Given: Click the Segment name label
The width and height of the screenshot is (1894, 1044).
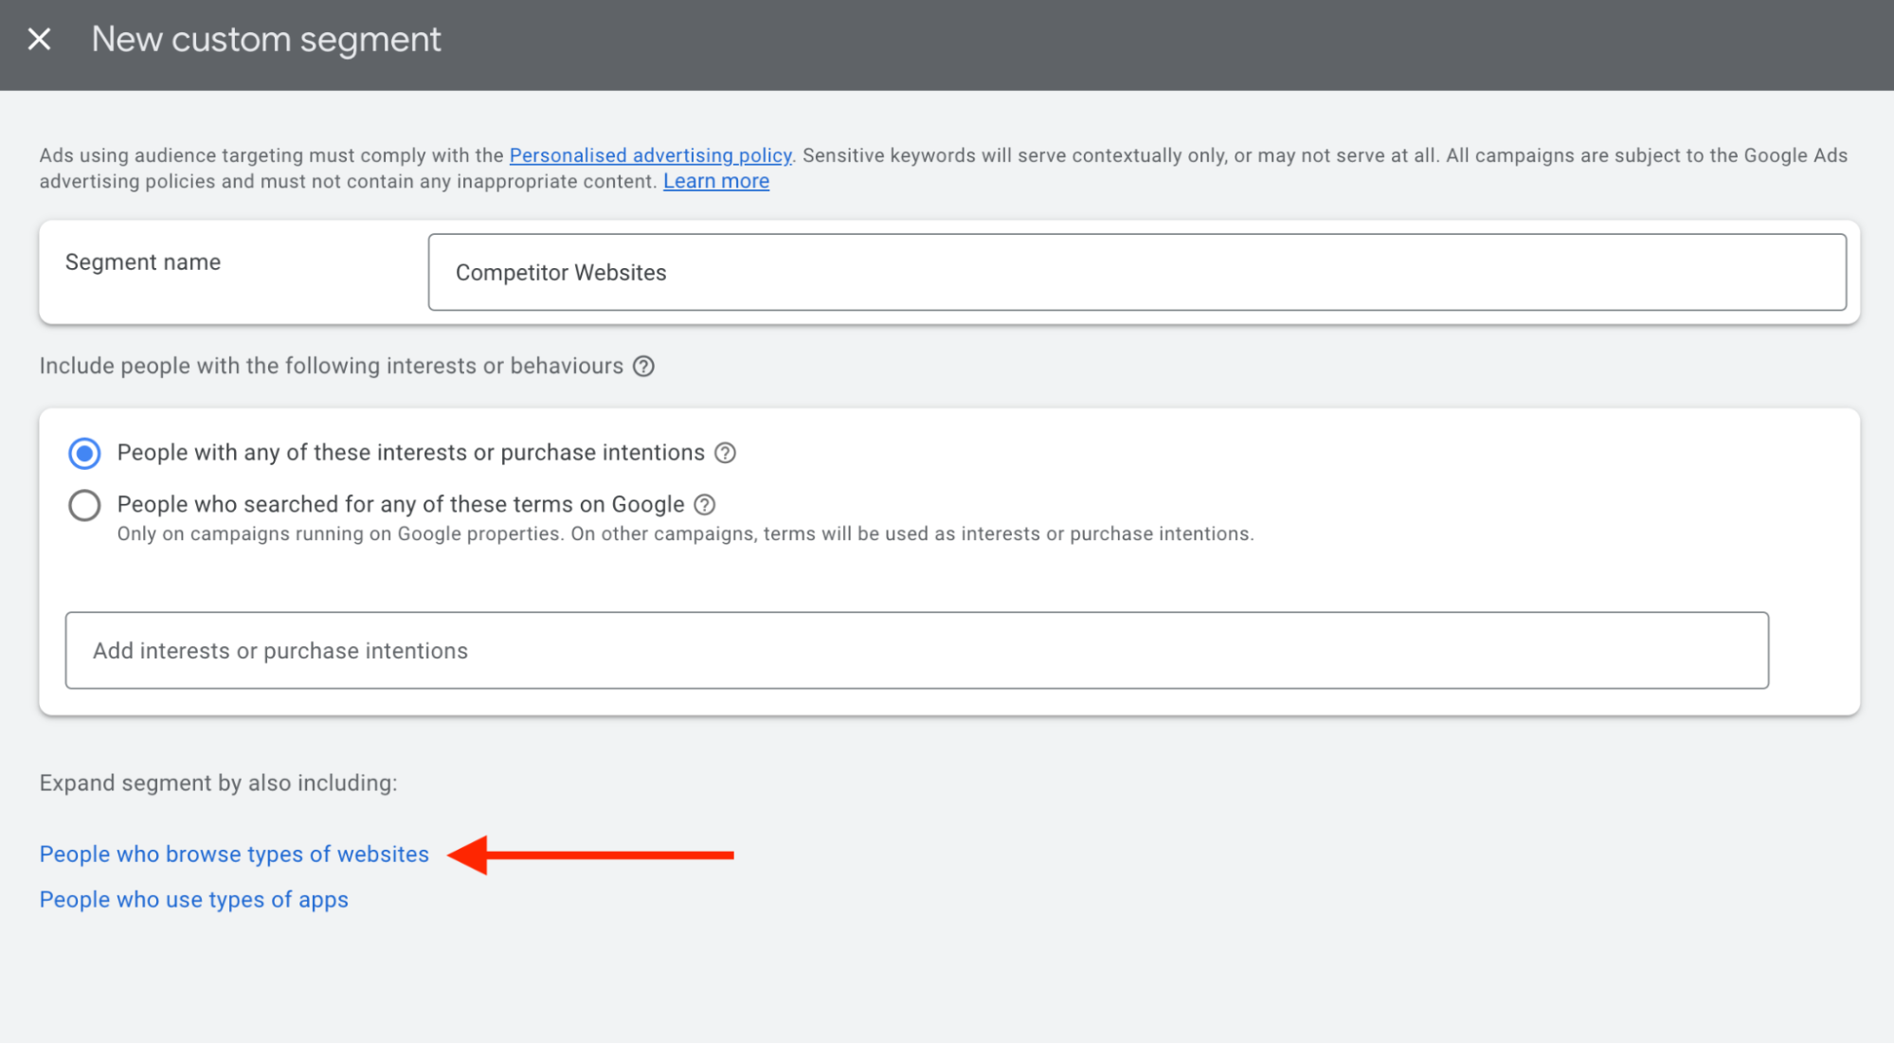Looking at the screenshot, I should click(142, 262).
